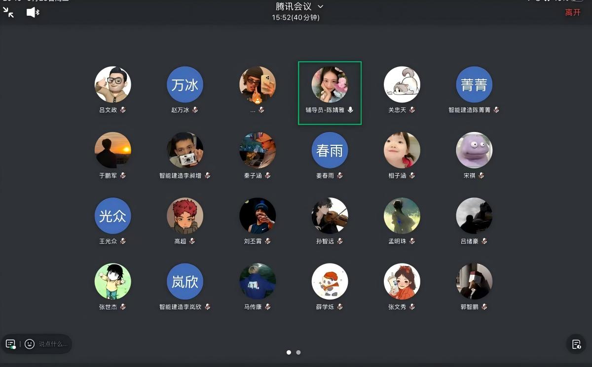Click the cat avatar of 关忠天

tap(402, 85)
